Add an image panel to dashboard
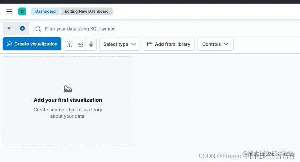This screenshot has width=300, height=162. [x=80, y=44]
